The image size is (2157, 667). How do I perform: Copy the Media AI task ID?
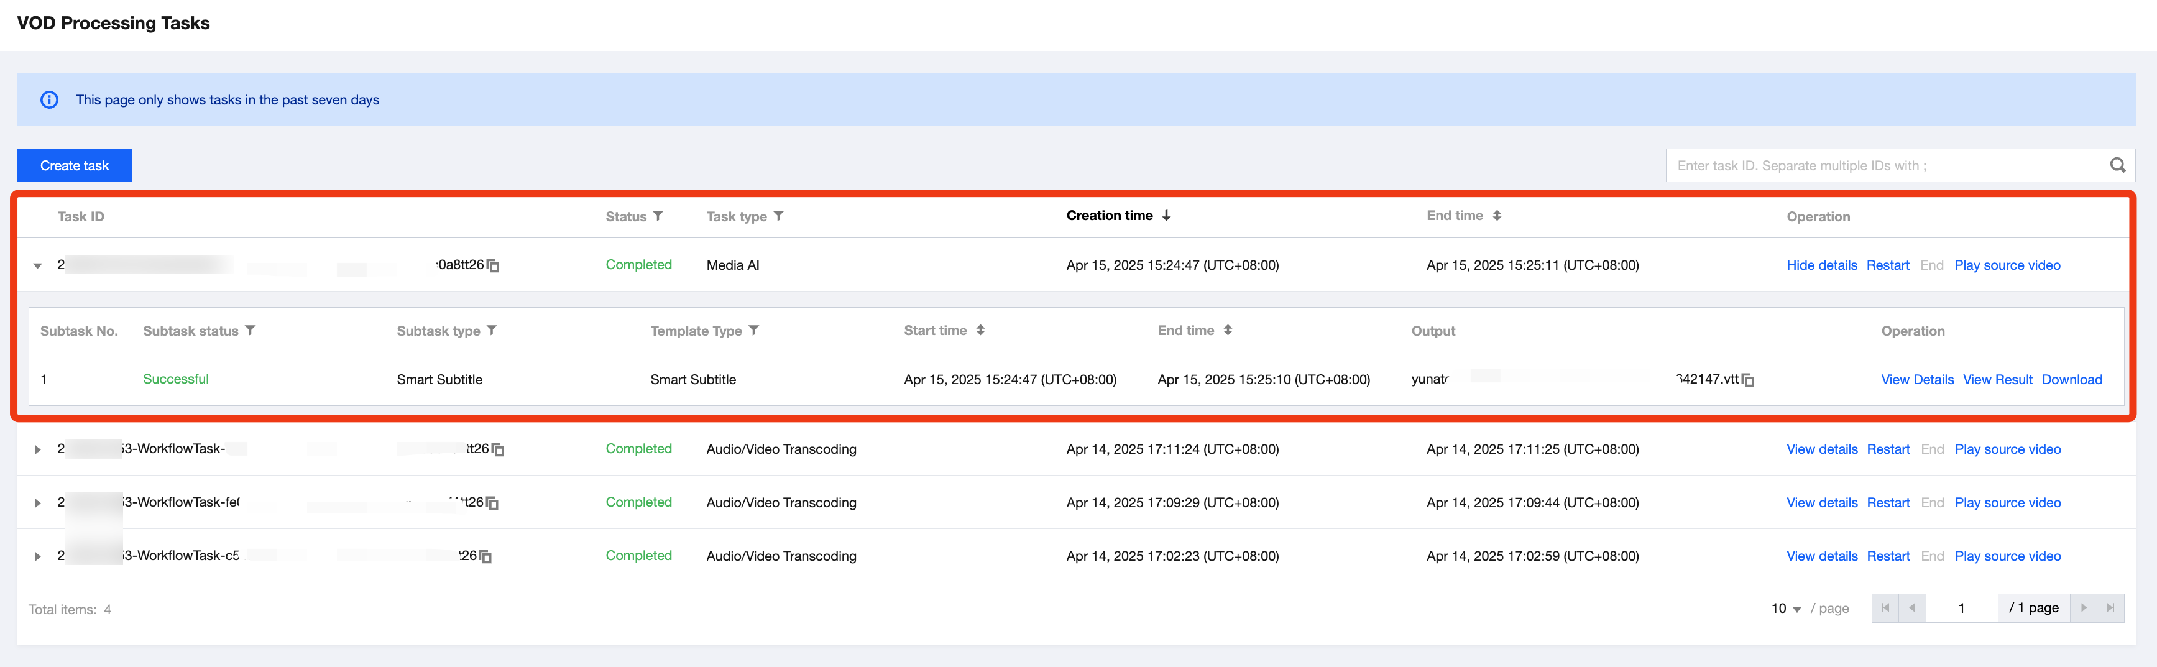pos(493,266)
